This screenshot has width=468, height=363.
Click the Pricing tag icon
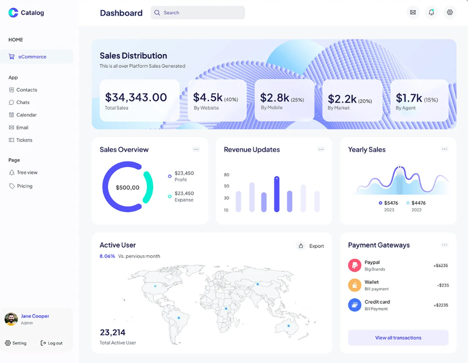[12, 186]
